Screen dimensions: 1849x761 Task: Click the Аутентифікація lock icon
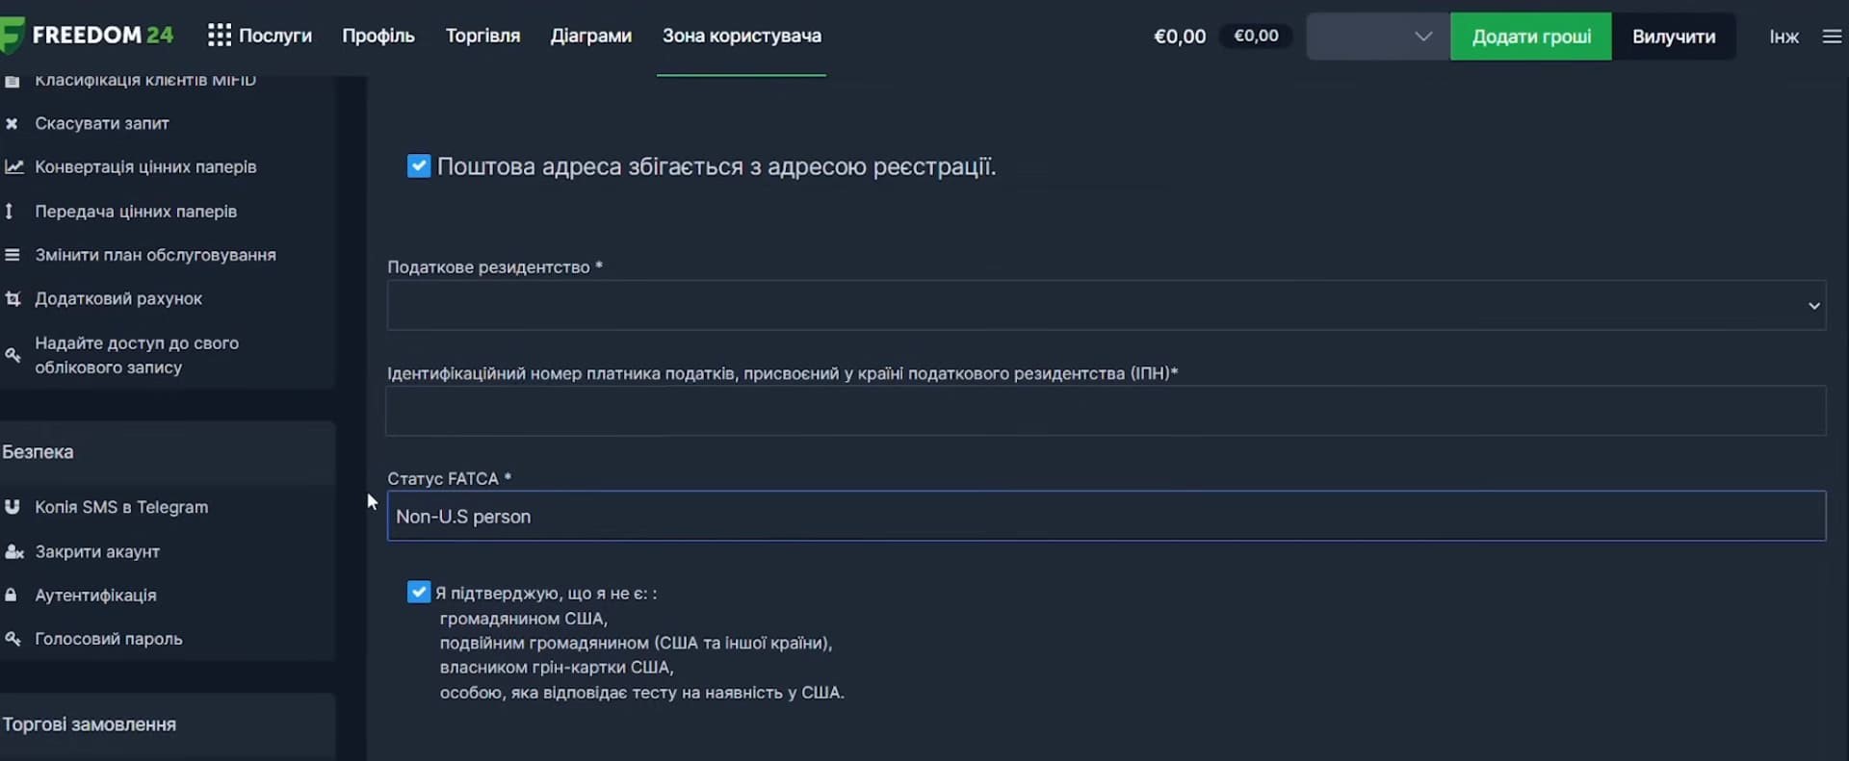pos(11,595)
